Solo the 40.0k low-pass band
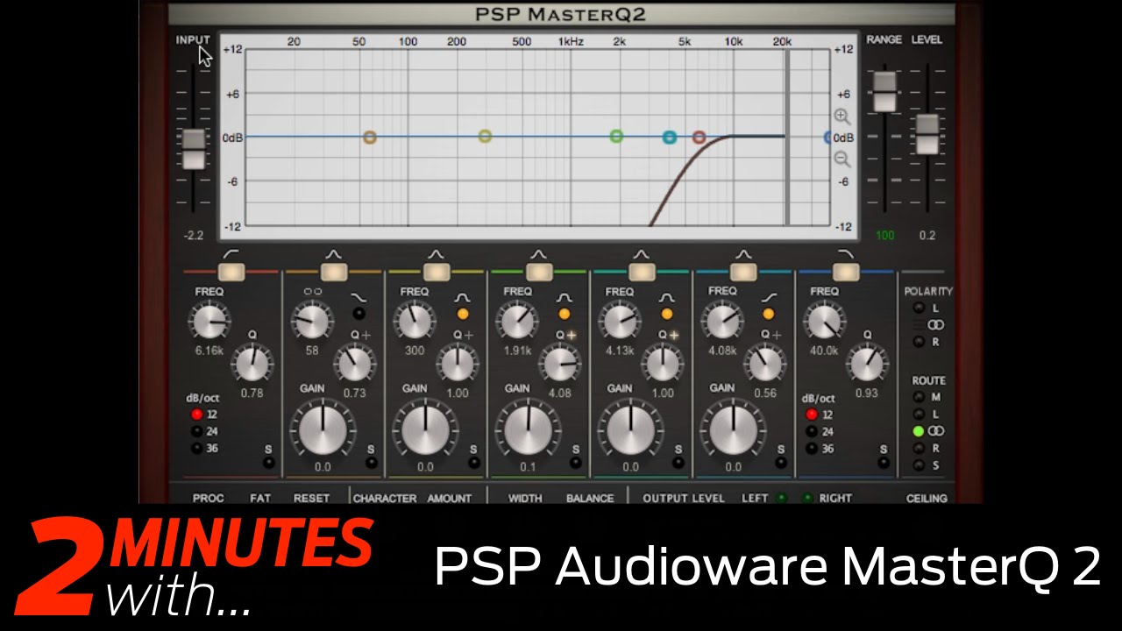 884,463
